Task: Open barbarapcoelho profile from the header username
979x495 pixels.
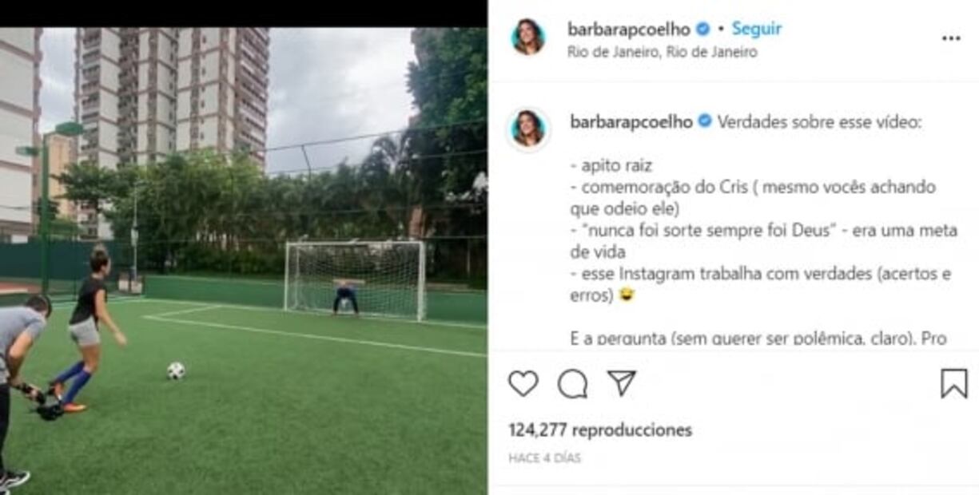Action: 630,30
